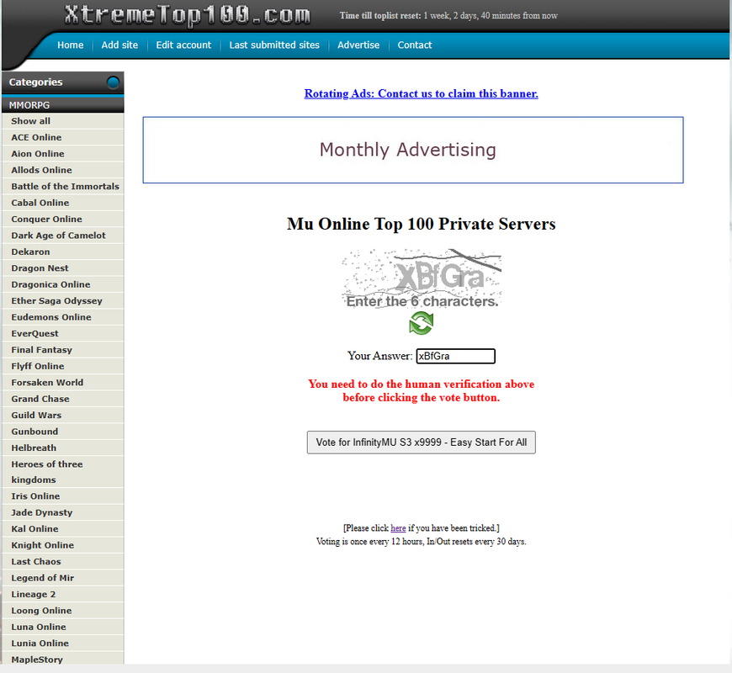Click the XtremeTop100.com logo

187,15
